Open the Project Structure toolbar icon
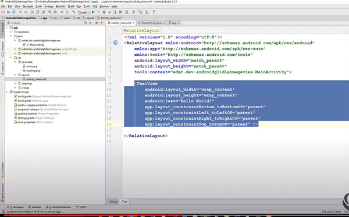 [140, 12]
